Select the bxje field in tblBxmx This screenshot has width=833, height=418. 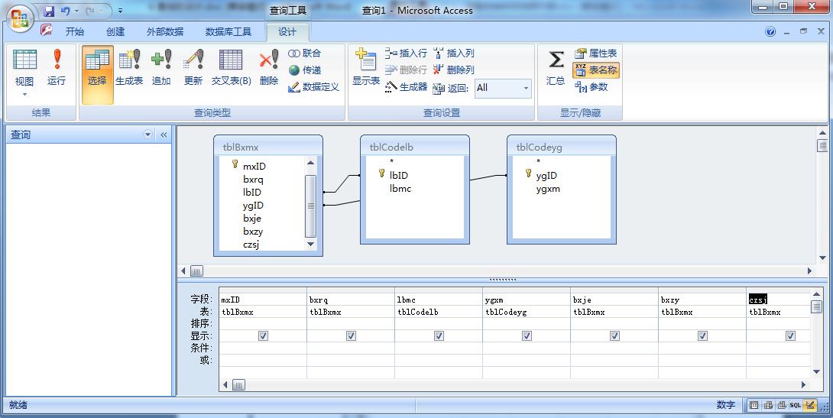252,219
